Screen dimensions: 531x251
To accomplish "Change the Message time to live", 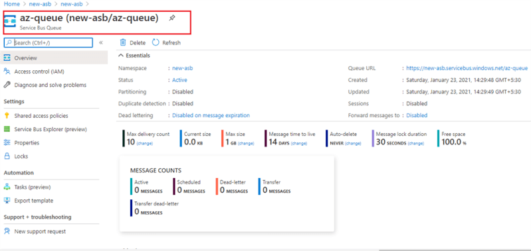I will coord(299,143).
